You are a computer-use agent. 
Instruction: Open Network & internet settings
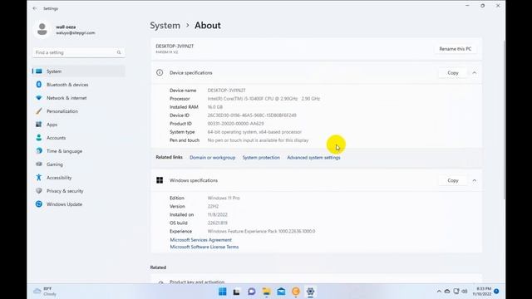pos(79,98)
